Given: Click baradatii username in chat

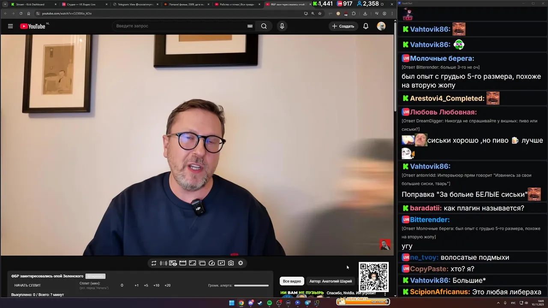Looking at the screenshot, I should tap(426, 208).
